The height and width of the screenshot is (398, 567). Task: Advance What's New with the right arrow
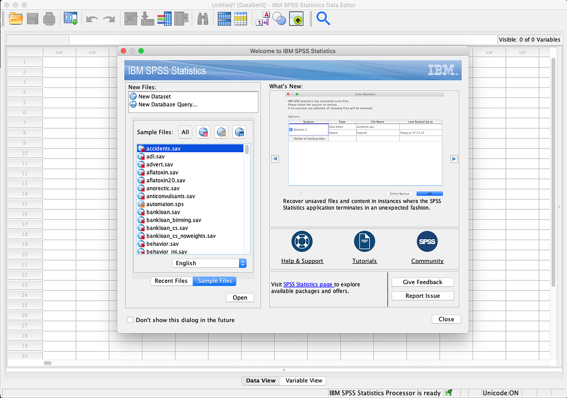[x=454, y=159]
